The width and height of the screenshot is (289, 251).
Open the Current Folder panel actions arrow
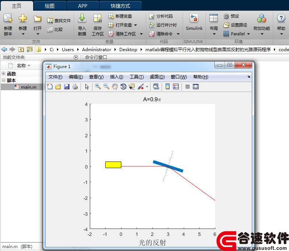click(76, 57)
